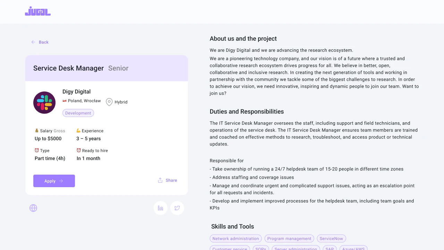
Task: Click the location pin icon next to Hybrid
Action: click(x=109, y=102)
